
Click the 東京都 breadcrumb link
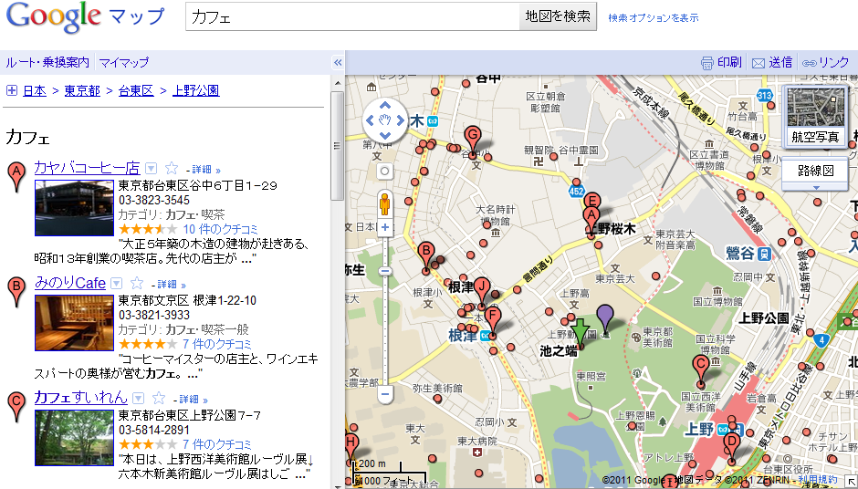(x=82, y=90)
